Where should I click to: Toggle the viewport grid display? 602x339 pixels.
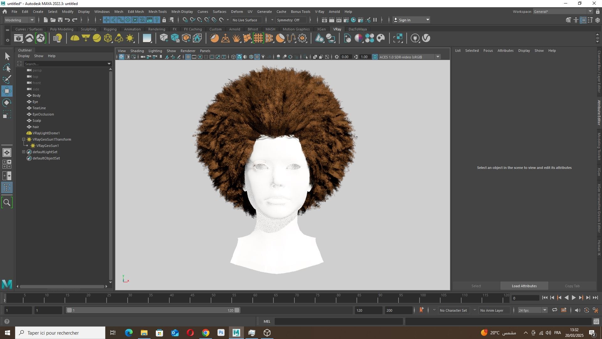click(x=188, y=57)
